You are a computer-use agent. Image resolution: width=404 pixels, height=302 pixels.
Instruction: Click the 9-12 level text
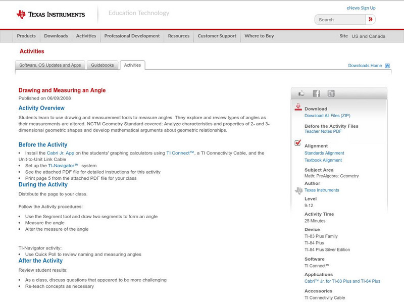pos(309,206)
